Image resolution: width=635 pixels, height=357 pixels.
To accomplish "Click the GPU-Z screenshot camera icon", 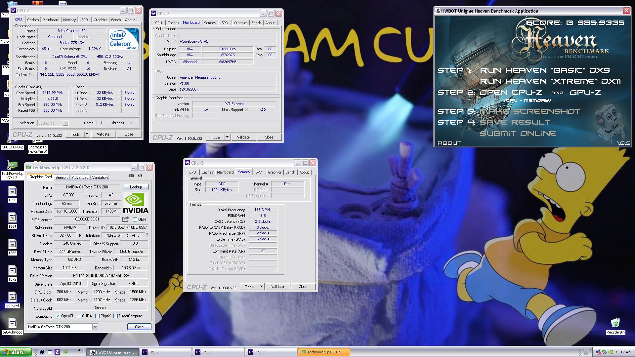I will [131, 176].
